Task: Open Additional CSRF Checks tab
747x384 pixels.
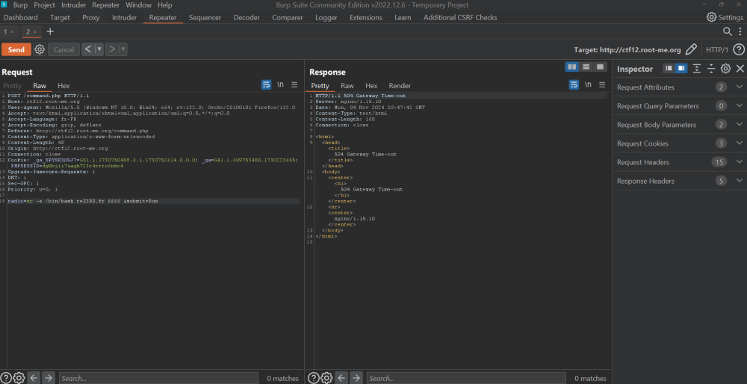Action: click(x=460, y=18)
